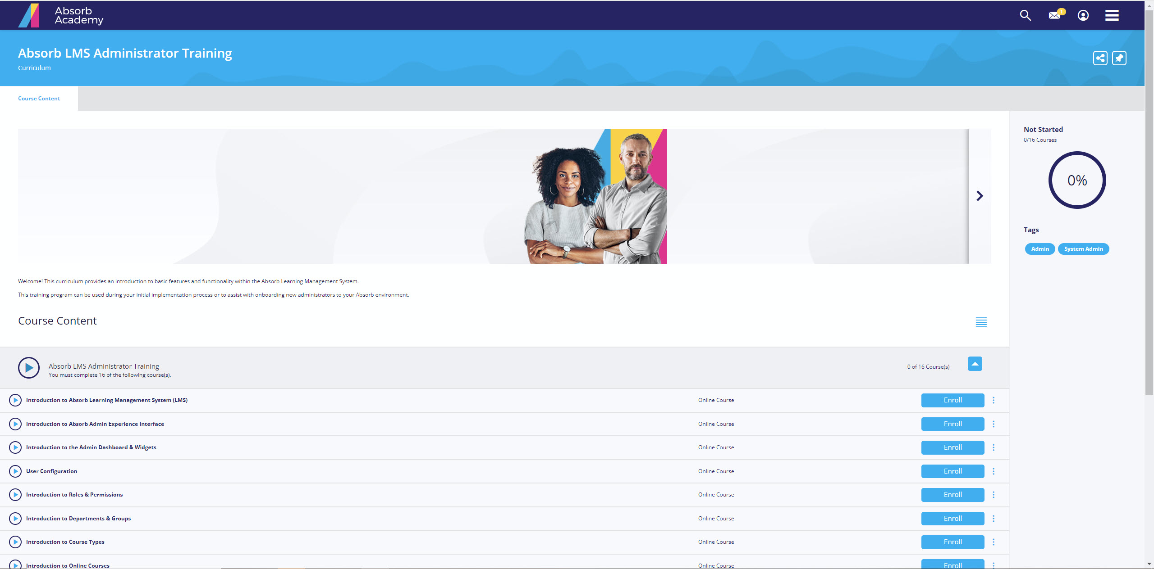Select the Course Content tab
1154x569 pixels.
coord(39,99)
